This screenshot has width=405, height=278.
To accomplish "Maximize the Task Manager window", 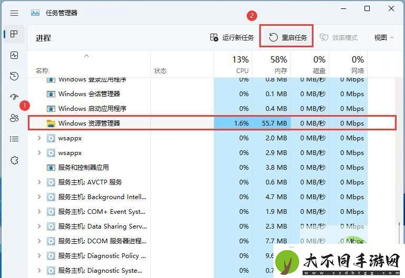I will (367, 8).
